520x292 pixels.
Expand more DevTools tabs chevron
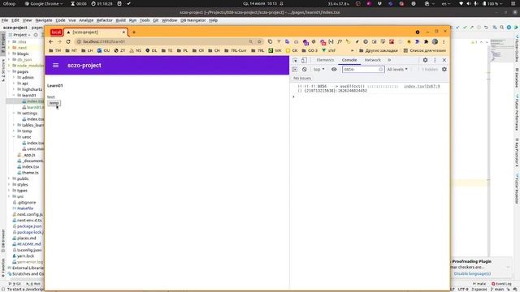pos(390,60)
